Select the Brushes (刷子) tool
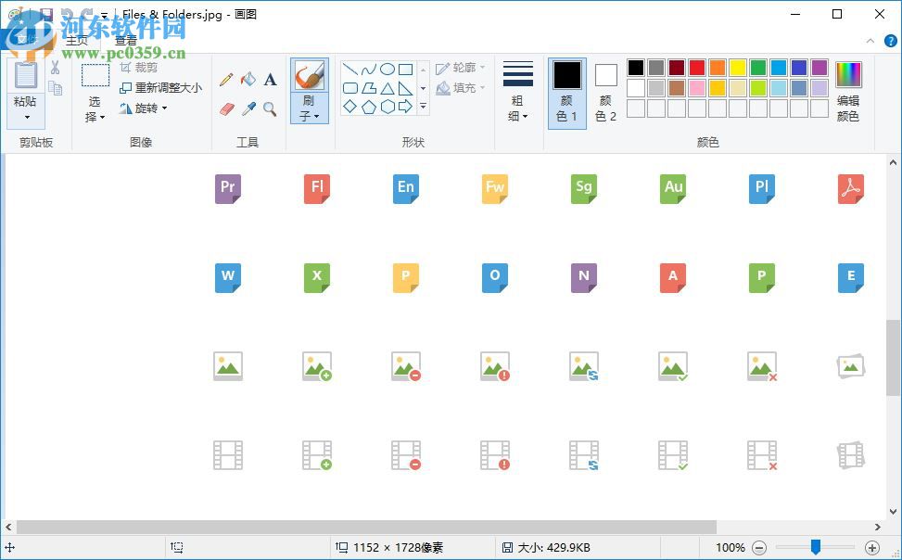The width and height of the screenshot is (902, 560). (310, 76)
